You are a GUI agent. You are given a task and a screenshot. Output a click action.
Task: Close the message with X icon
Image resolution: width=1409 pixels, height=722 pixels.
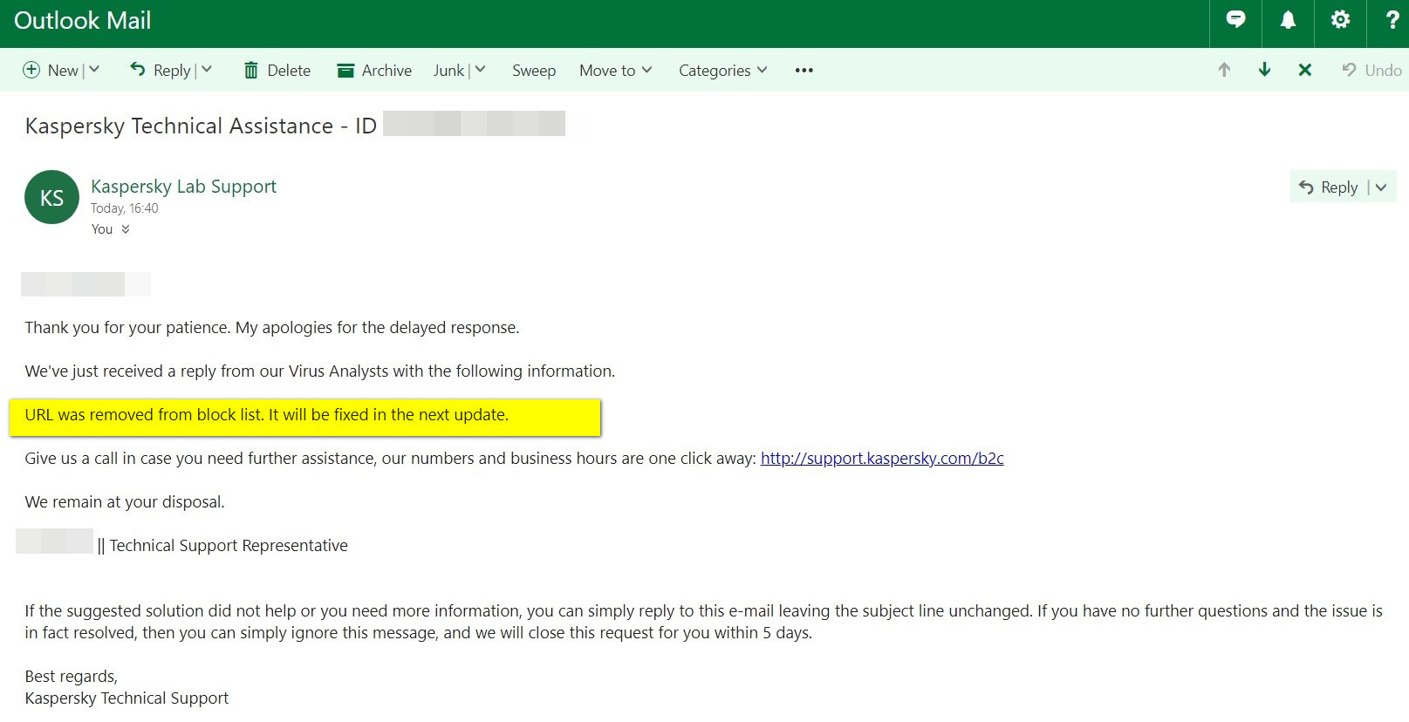point(1305,70)
